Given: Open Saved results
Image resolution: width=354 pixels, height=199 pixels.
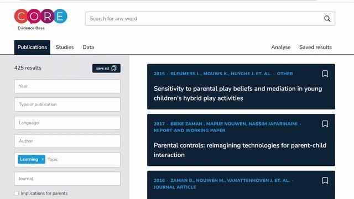Looking at the screenshot, I should click(315, 47).
